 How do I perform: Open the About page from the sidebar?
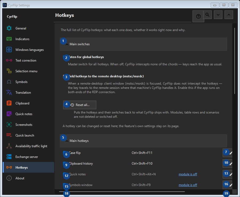pos(28,178)
